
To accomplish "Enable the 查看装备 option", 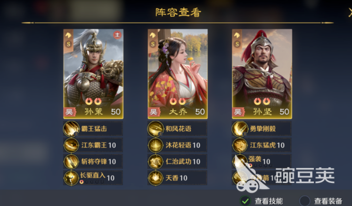I will tap(305, 201).
